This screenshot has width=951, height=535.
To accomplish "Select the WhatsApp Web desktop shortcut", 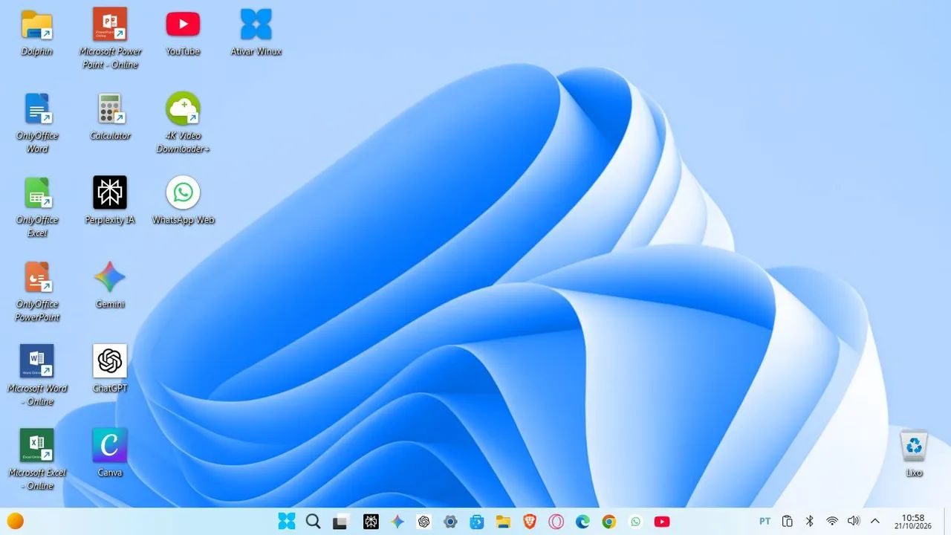I will coord(183,193).
